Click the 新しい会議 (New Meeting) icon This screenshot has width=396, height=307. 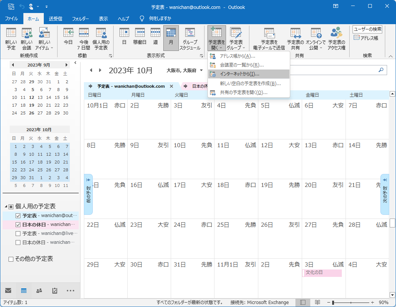coord(26,39)
